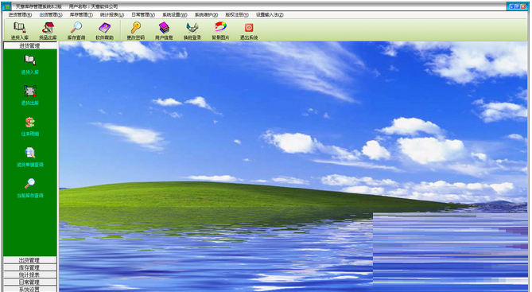The height and width of the screenshot is (292, 532).
Task: Open 用户信息 books icon
Action: [x=164, y=30]
